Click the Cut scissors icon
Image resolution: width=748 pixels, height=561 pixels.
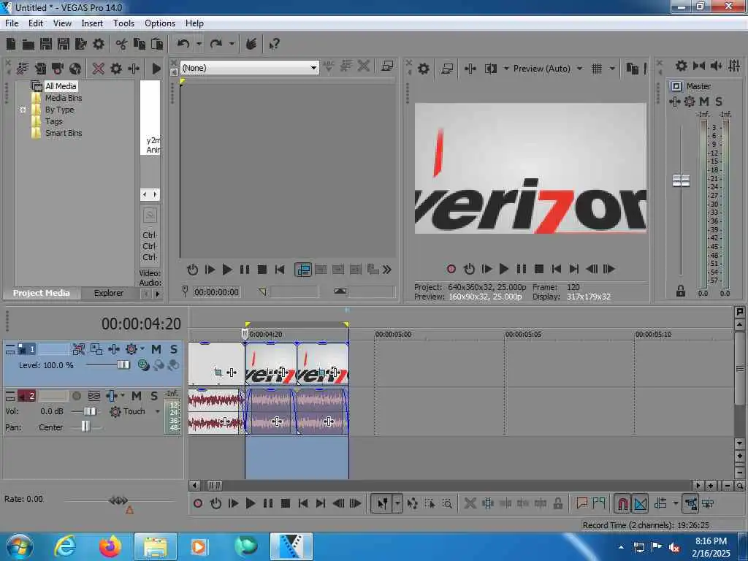tap(122, 45)
